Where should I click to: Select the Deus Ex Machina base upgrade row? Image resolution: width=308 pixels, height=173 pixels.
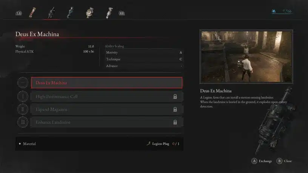(107, 83)
